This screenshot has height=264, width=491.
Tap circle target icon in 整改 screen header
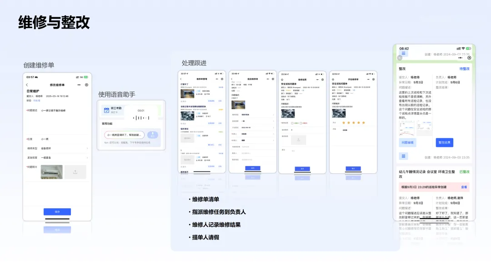click(x=469, y=58)
